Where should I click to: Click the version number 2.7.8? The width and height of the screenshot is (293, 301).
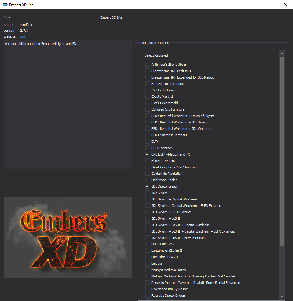tap(24, 31)
